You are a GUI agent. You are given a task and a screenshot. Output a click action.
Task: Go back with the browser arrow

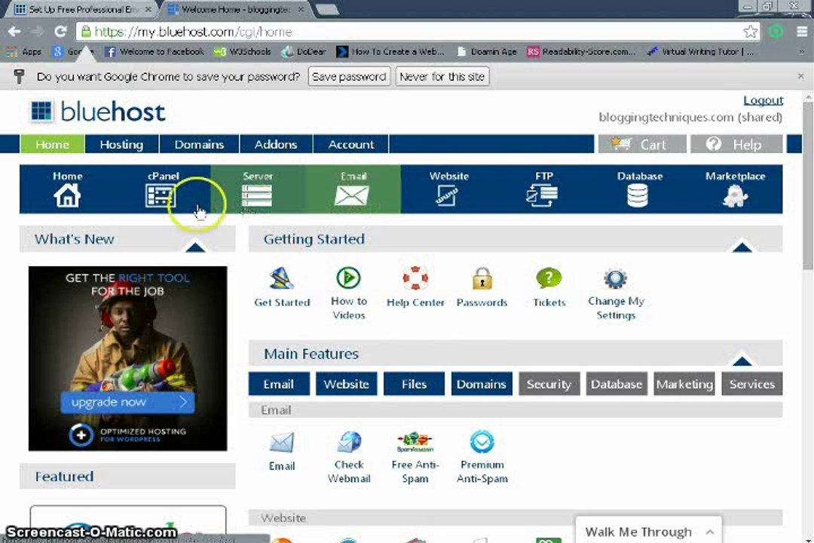pyautogui.click(x=14, y=32)
